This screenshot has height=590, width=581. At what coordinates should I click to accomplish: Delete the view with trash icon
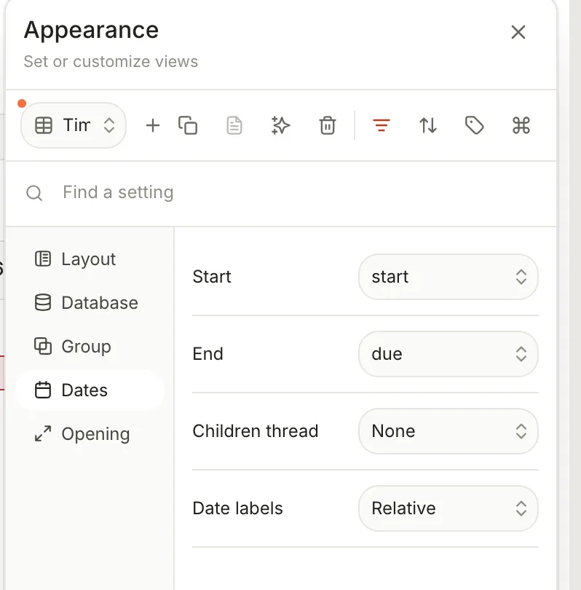[327, 125]
